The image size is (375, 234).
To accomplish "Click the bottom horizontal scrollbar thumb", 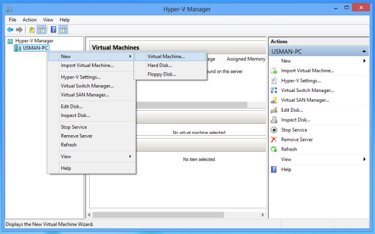I will [159, 215].
